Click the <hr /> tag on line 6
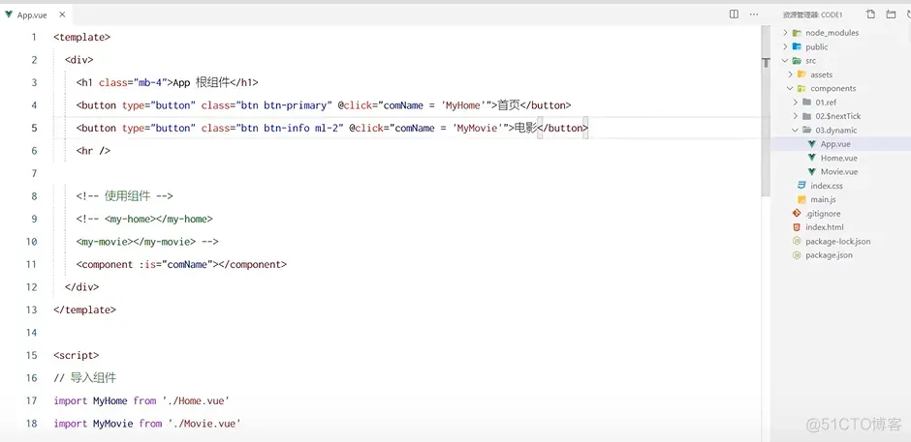The image size is (911, 442). [x=93, y=151]
